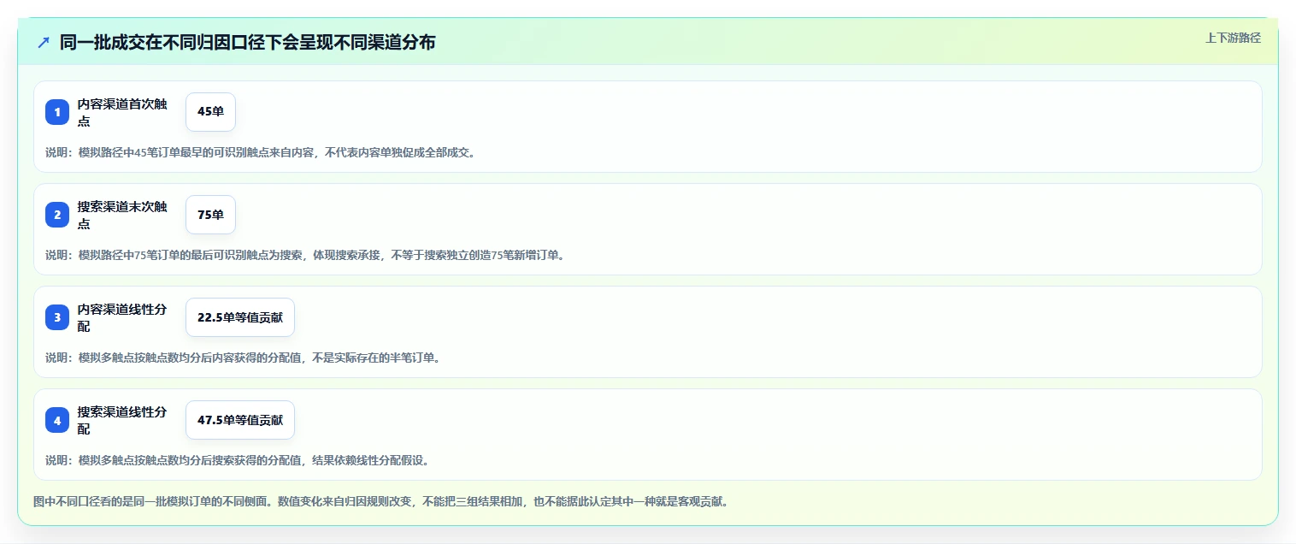Click the note about 45笔订单最早的可识别触点
The width and height of the screenshot is (1296, 544).
[260, 152]
